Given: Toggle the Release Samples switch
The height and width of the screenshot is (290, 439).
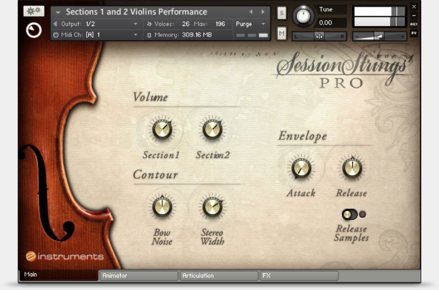Looking at the screenshot, I should coord(350,214).
